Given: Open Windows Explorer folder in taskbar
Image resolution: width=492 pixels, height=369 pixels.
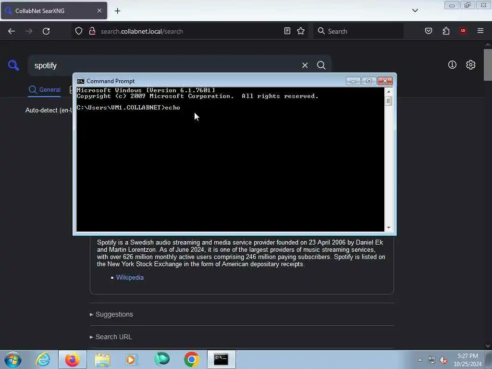Looking at the screenshot, I should [x=102, y=359].
